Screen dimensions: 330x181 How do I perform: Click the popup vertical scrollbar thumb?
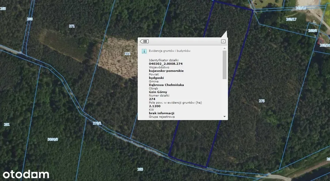tap(224, 65)
